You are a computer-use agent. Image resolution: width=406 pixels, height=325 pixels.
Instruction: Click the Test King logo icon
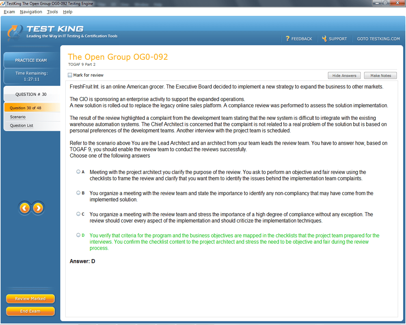(x=15, y=32)
